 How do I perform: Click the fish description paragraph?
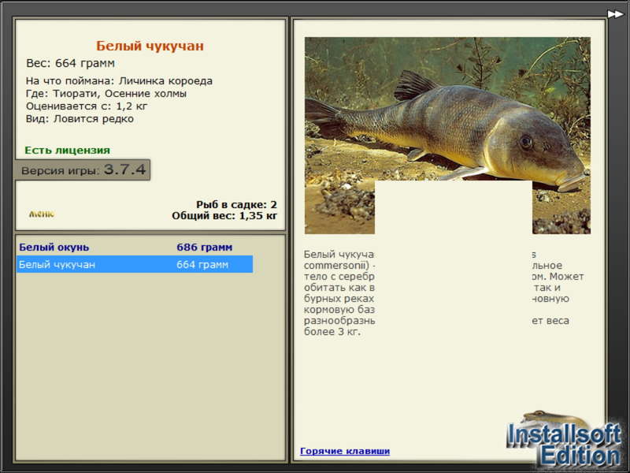tap(443, 292)
